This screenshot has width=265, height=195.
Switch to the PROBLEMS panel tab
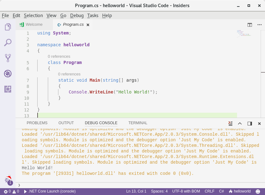tap(37, 123)
